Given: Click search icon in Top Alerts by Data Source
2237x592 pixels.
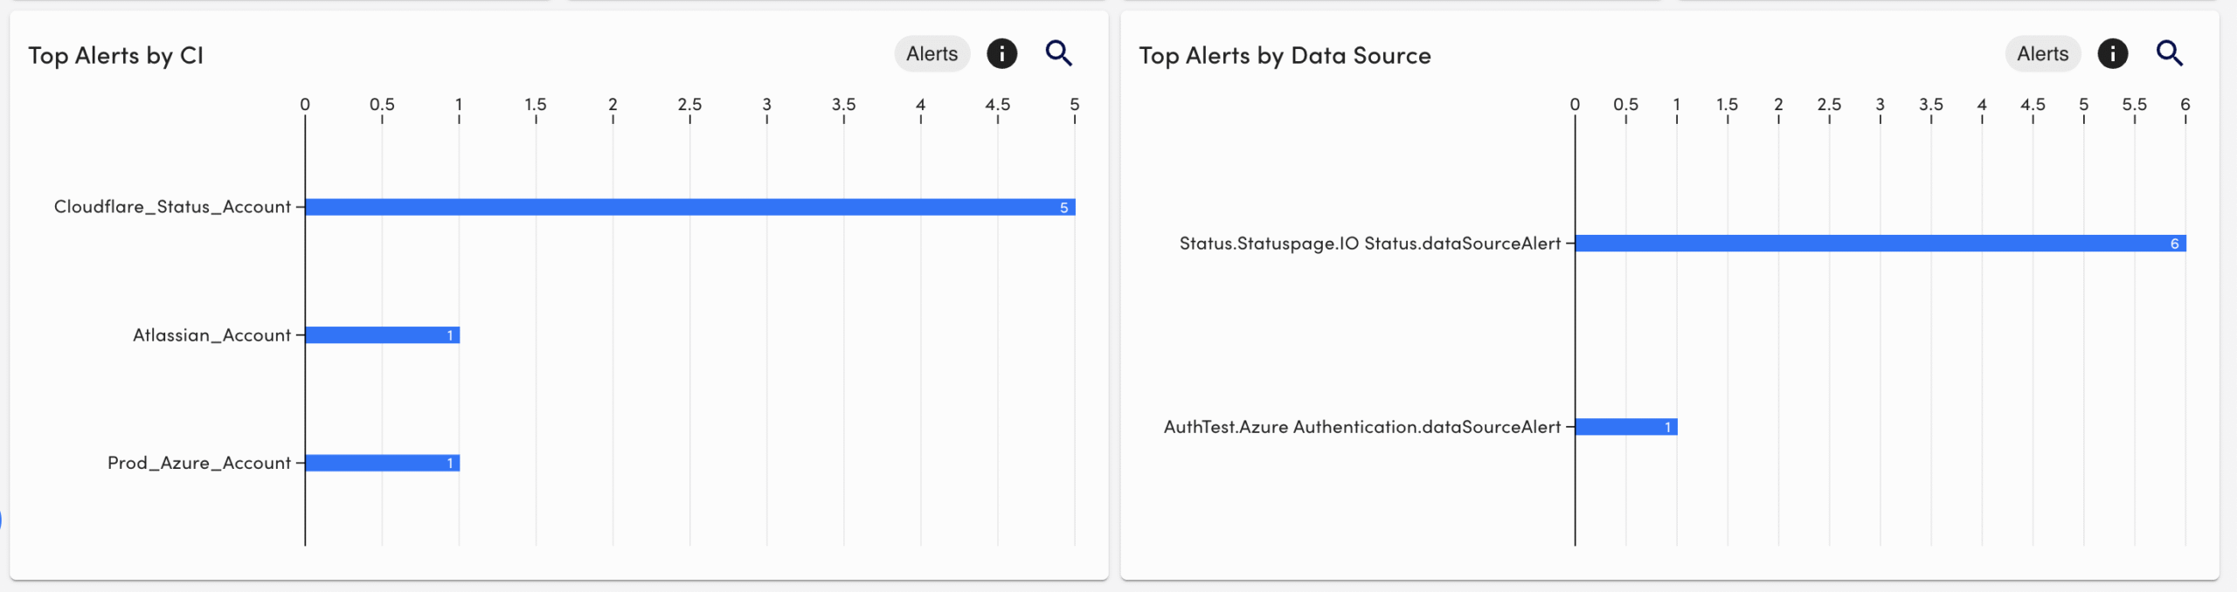Looking at the screenshot, I should click(x=2170, y=54).
